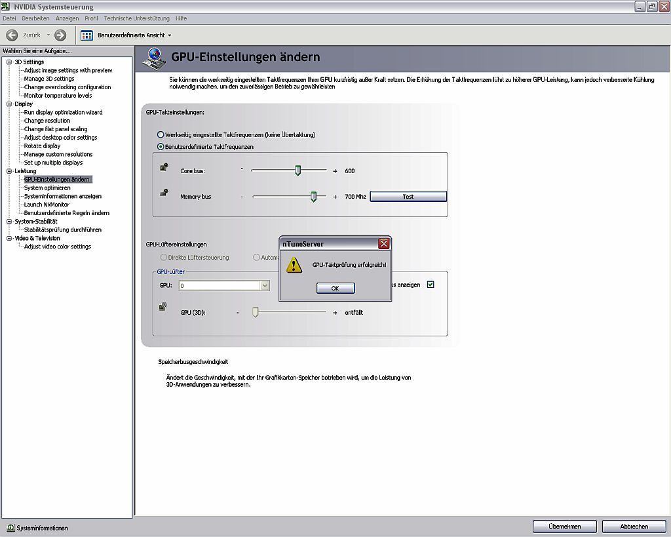The image size is (671, 537).
Task: Click the Memory bus minus sign
Action: (x=242, y=197)
